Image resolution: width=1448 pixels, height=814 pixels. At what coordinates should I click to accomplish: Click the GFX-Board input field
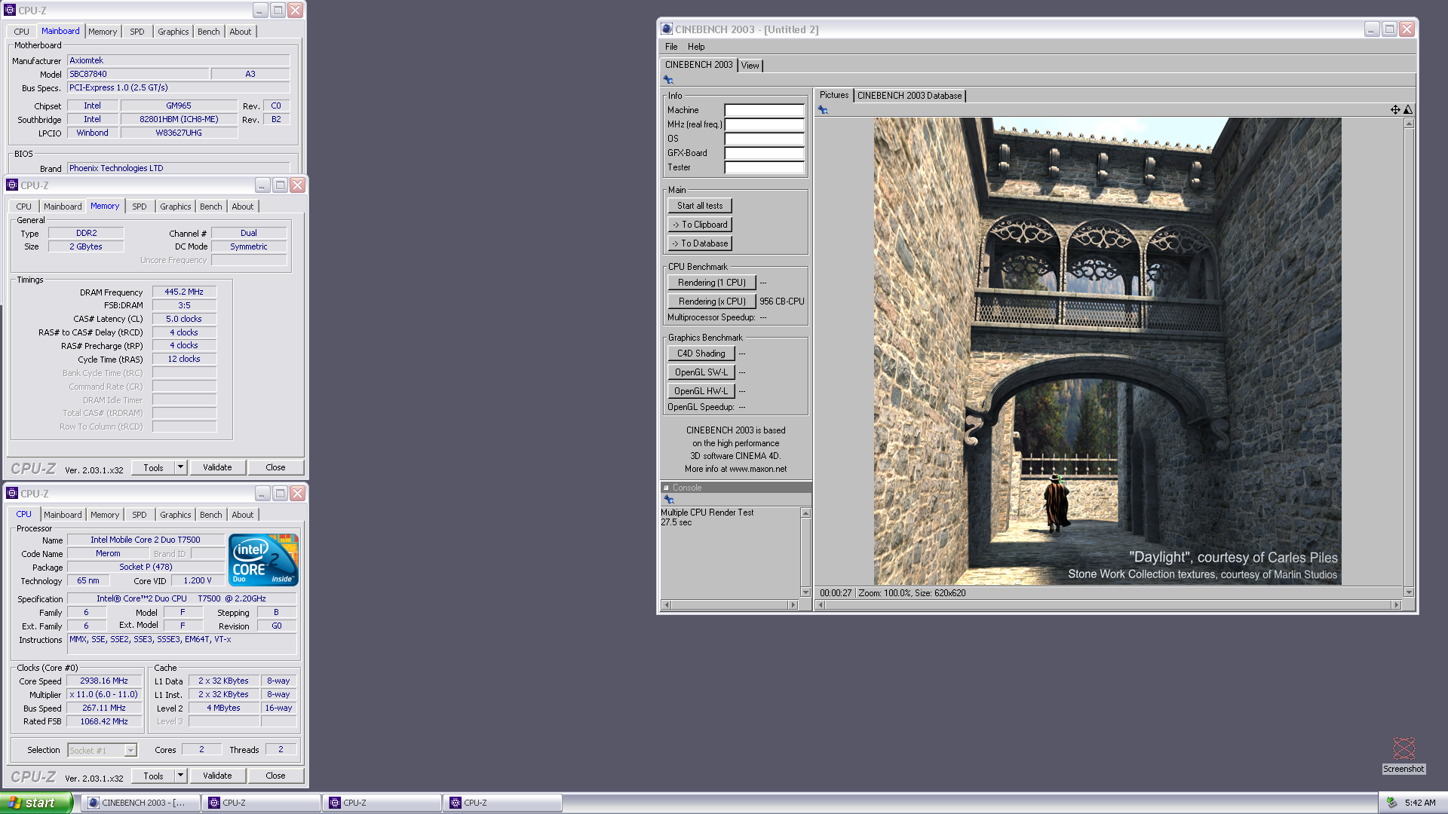point(764,153)
